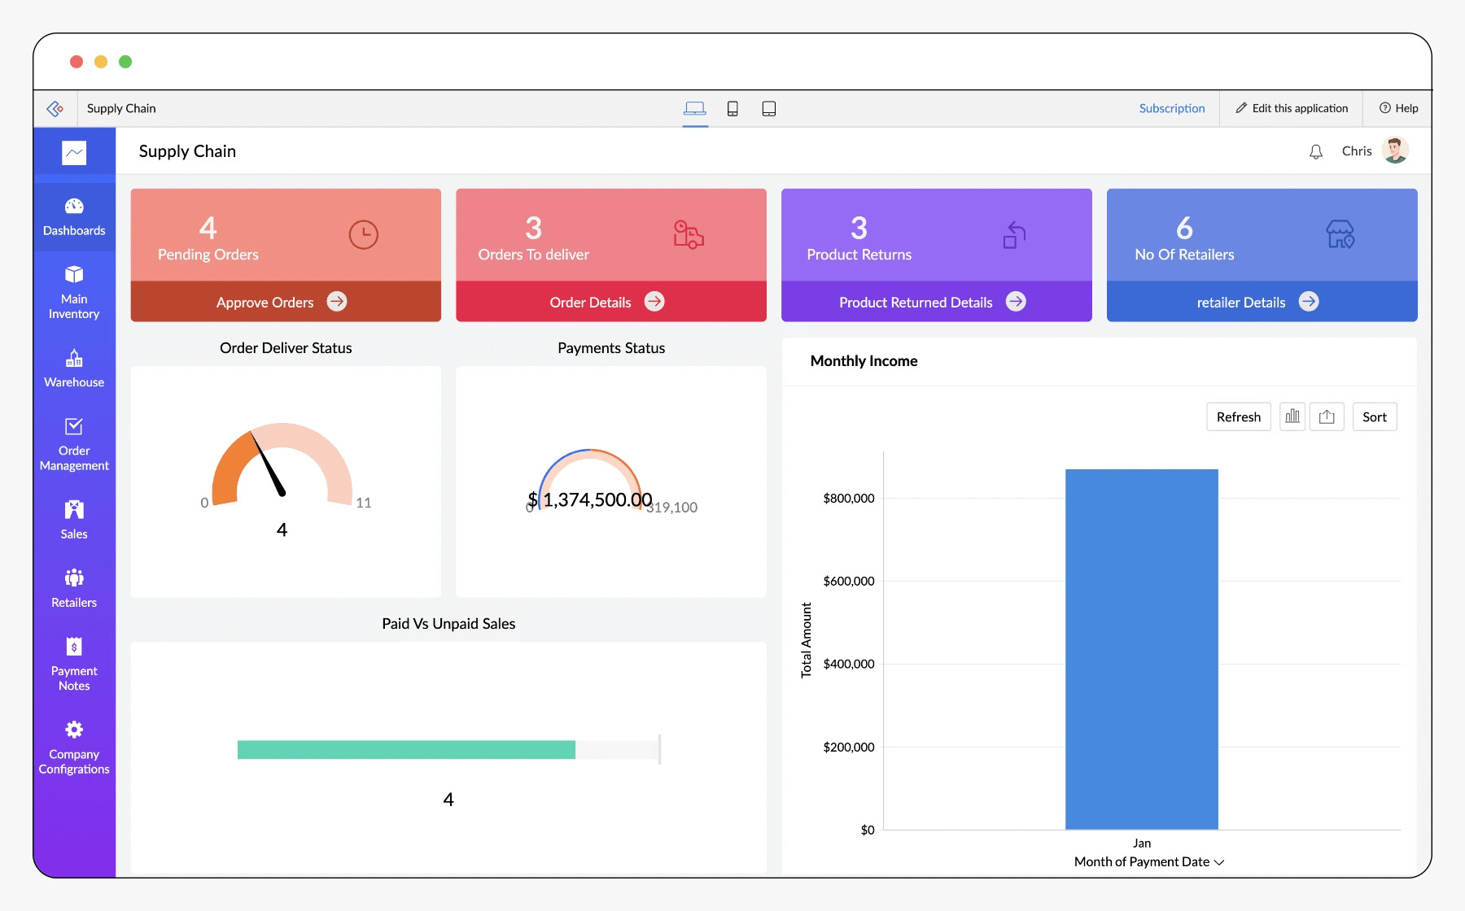Open the Supply Chain app breadcrumb

pyautogui.click(x=121, y=107)
